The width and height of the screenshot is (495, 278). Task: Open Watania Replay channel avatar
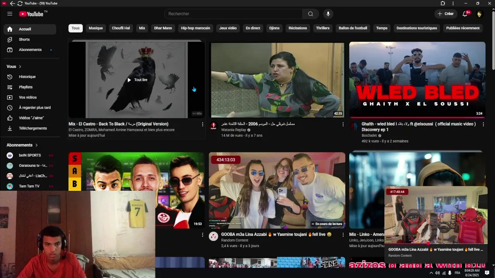(213, 126)
